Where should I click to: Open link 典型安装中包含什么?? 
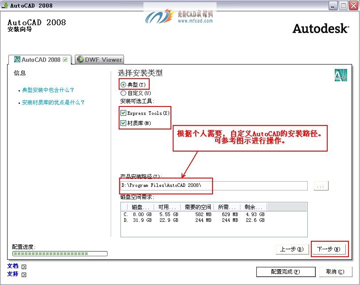pyautogui.click(x=48, y=90)
